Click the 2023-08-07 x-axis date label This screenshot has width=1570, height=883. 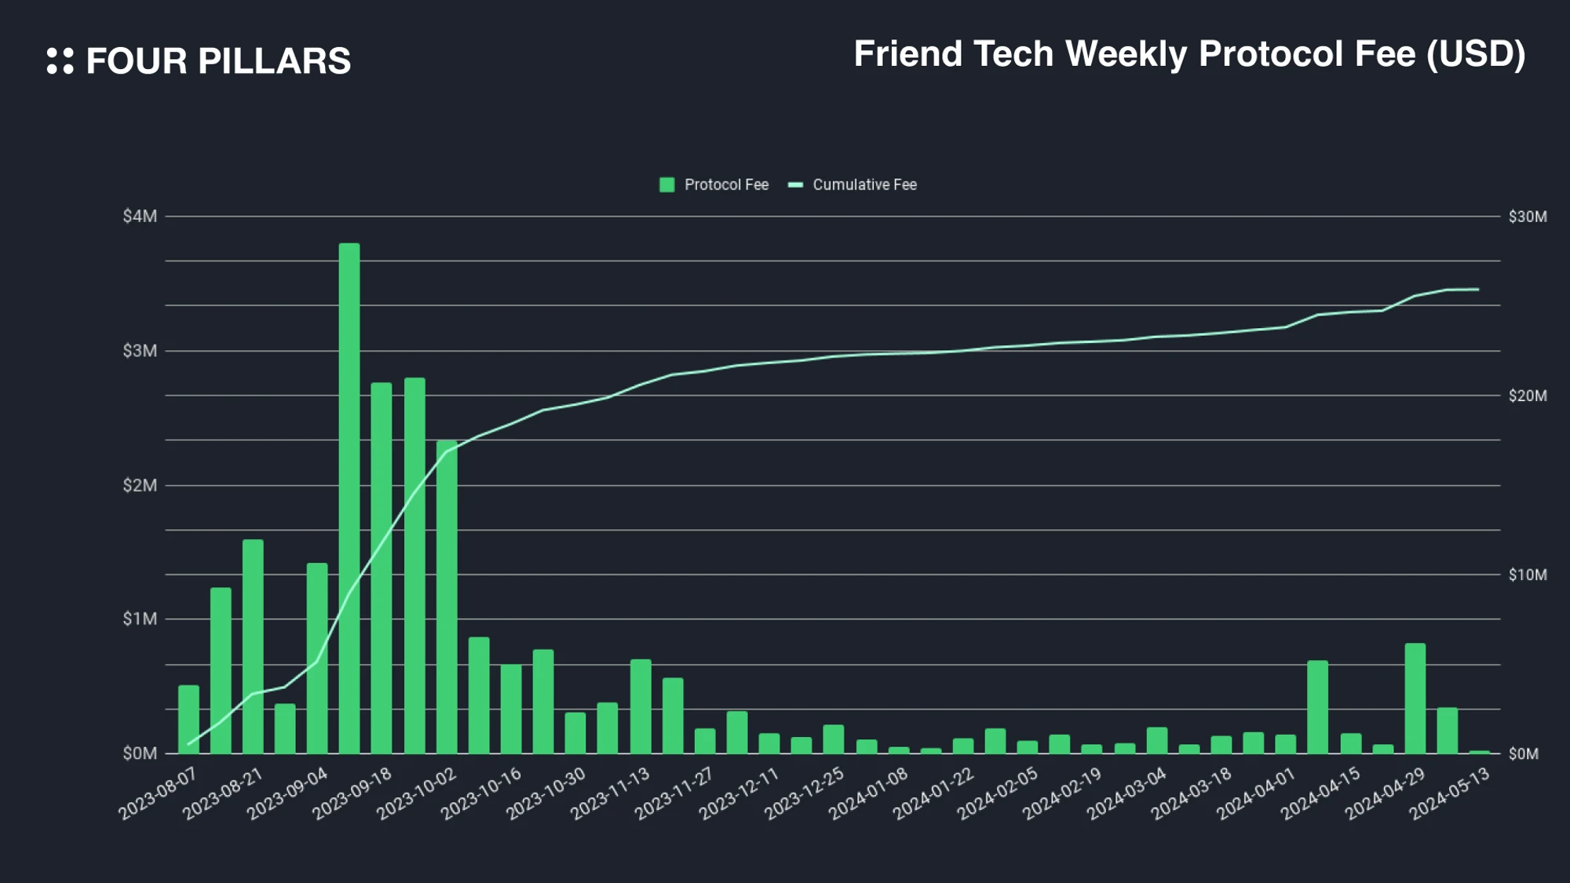click(158, 794)
